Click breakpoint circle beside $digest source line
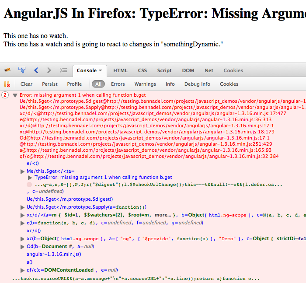The image size is (306, 283). pyautogui.click(x=29, y=185)
